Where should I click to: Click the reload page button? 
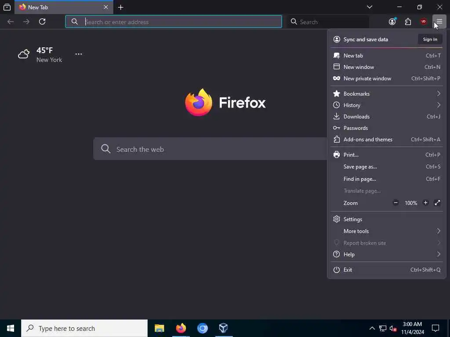point(42,22)
